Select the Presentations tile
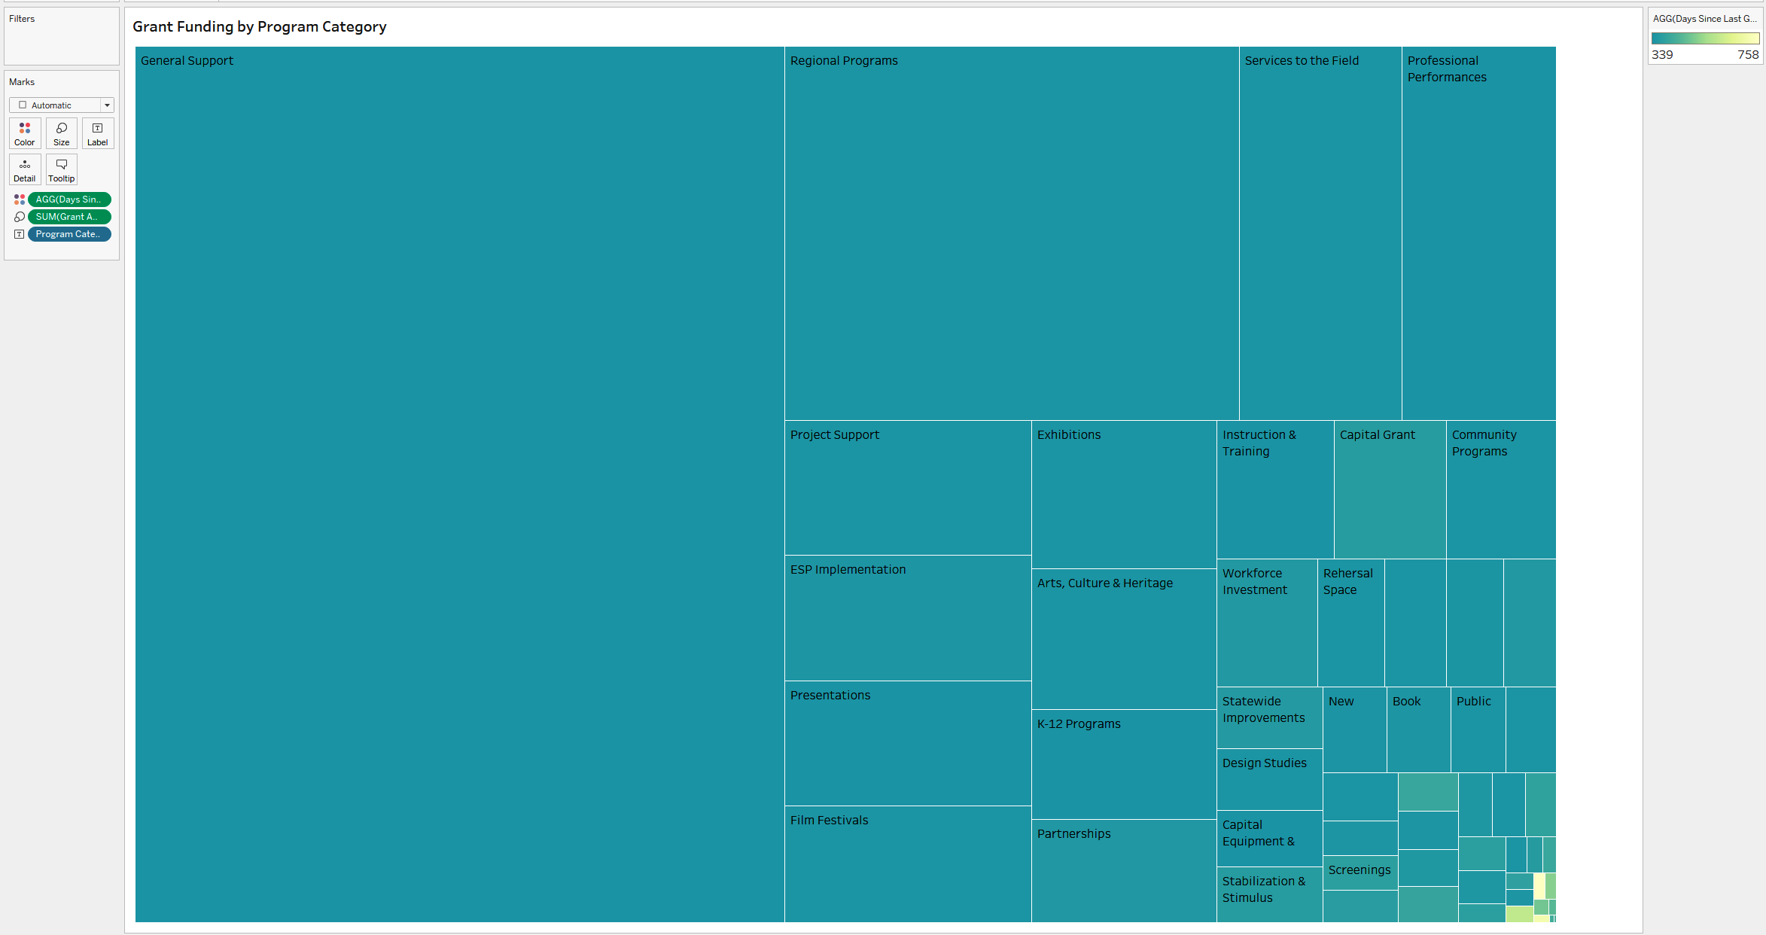 908,744
